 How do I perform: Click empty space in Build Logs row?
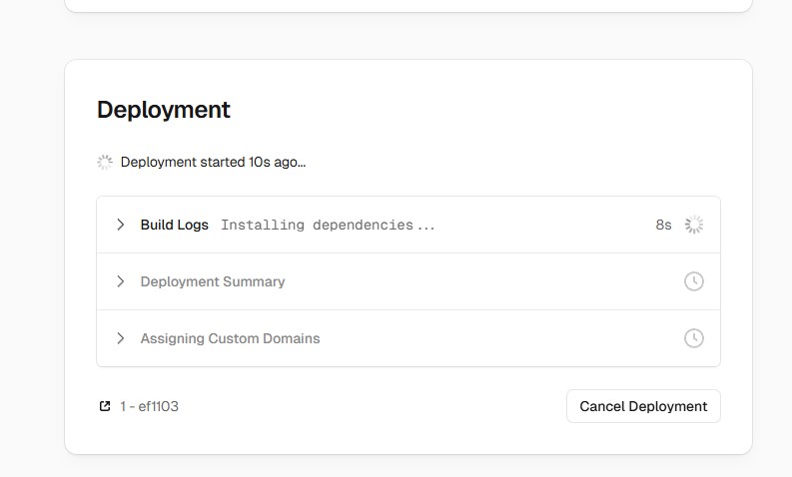pos(545,225)
